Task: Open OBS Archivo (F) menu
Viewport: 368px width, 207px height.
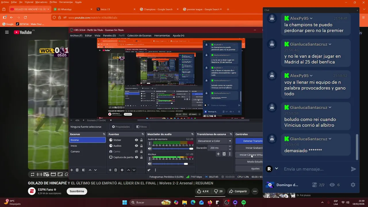Action: (x=76, y=36)
